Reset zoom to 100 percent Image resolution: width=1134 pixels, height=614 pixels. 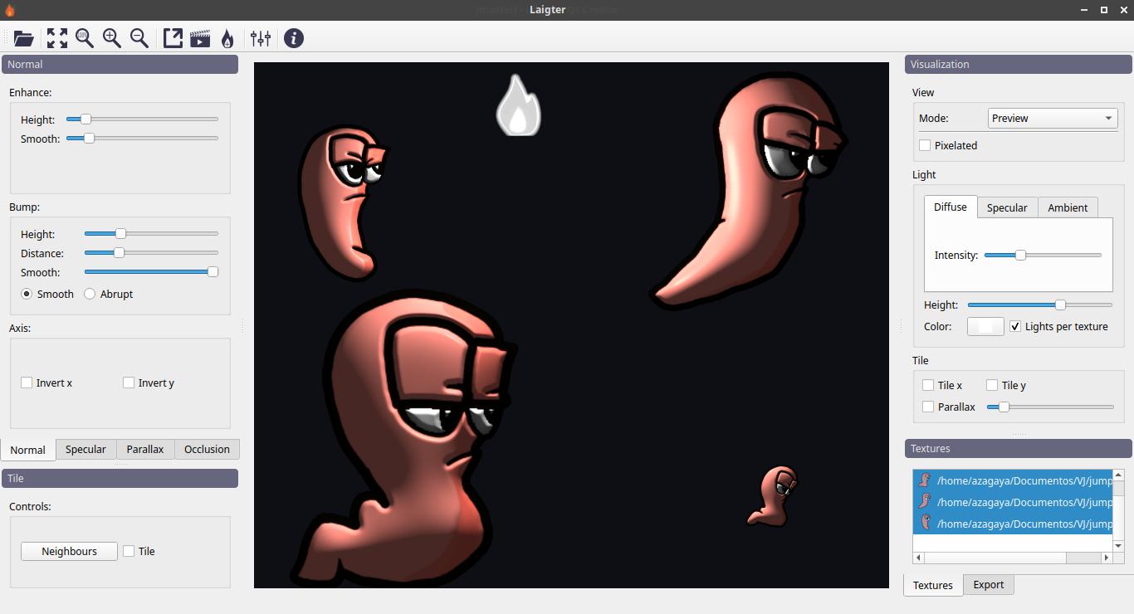coord(85,38)
